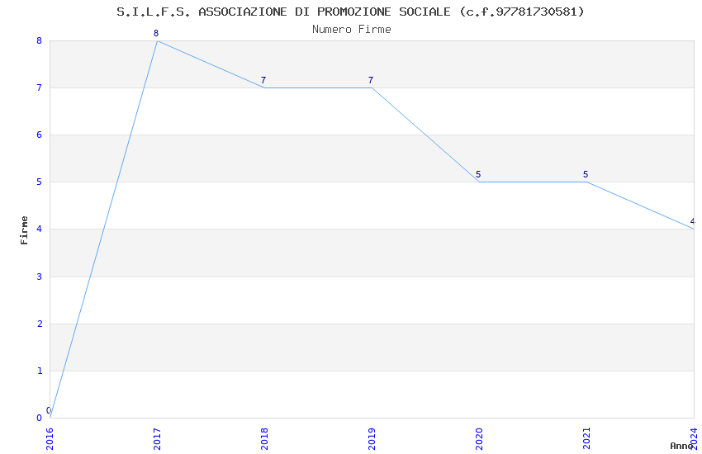Select the 2019 x-axis year label
The width and height of the screenshot is (702, 454).
coord(372,439)
